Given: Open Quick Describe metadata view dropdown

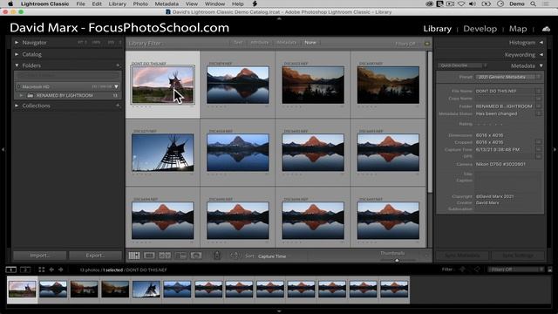Looking at the screenshot, I should [462, 65].
